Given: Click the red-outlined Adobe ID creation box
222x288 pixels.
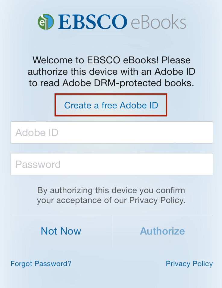Looking at the screenshot, I should click(111, 105).
